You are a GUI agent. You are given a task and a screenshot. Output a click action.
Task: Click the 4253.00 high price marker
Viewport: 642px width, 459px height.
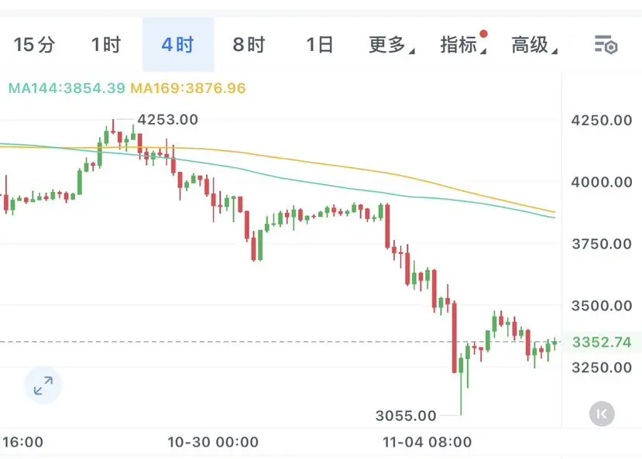[x=168, y=119]
